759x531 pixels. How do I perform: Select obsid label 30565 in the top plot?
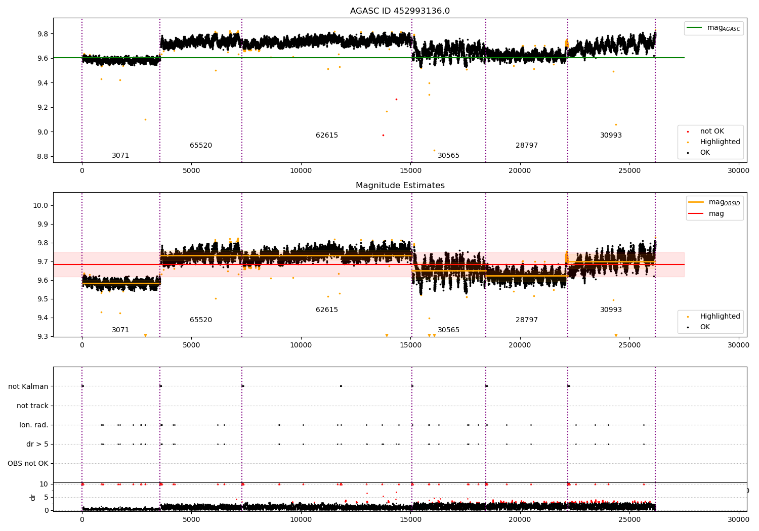pyautogui.click(x=448, y=156)
